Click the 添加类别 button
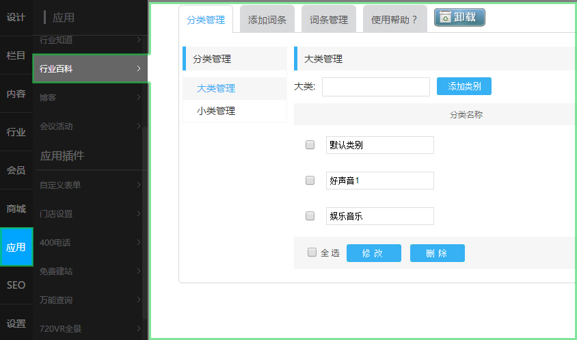Image resolution: width=577 pixels, height=340 pixels. click(464, 86)
